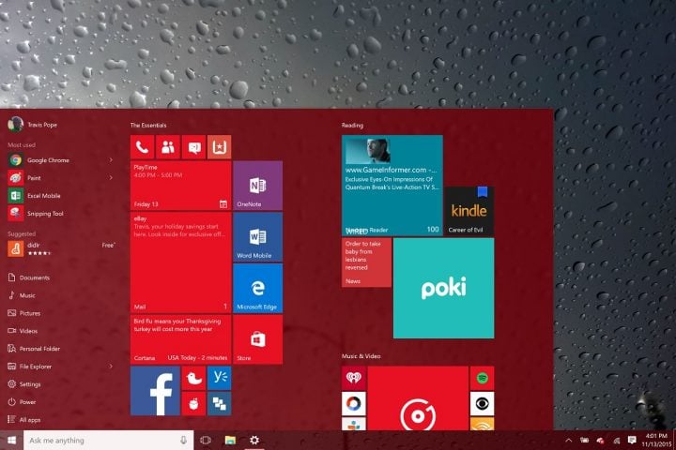This screenshot has height=450, width=676.
Task: Launch the Microsoft Edge tile
Action: click(x=258, y=288)
